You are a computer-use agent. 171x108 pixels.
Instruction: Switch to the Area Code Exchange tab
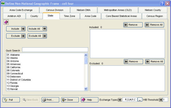(21, 10)
